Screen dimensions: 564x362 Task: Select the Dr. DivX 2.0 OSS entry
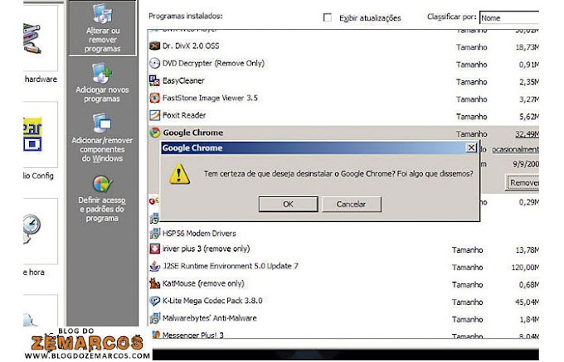pyautogui.click(x=191, y=46)
